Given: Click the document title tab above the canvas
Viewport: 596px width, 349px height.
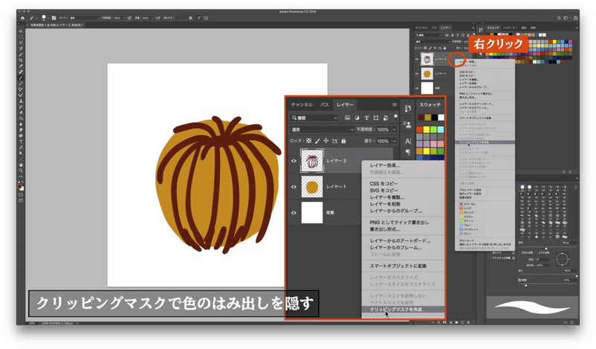Looking at the screenshot, I should pos(57,25).
